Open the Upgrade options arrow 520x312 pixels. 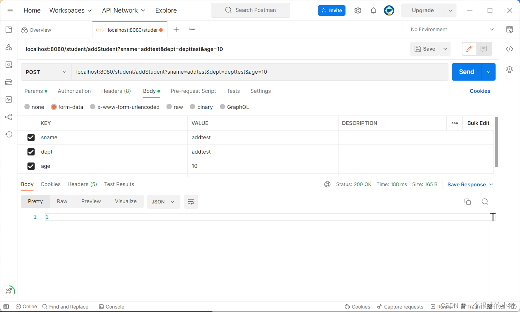(x=451, y=10)
